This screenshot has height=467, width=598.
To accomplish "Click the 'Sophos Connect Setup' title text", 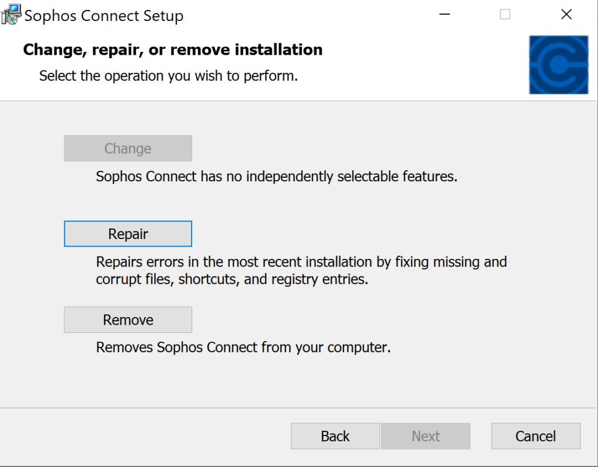I will point(104,16).
